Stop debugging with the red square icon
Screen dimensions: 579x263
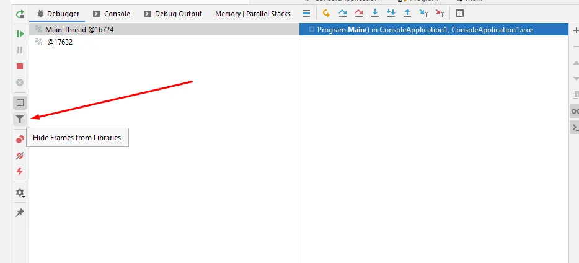pos(20,66)
